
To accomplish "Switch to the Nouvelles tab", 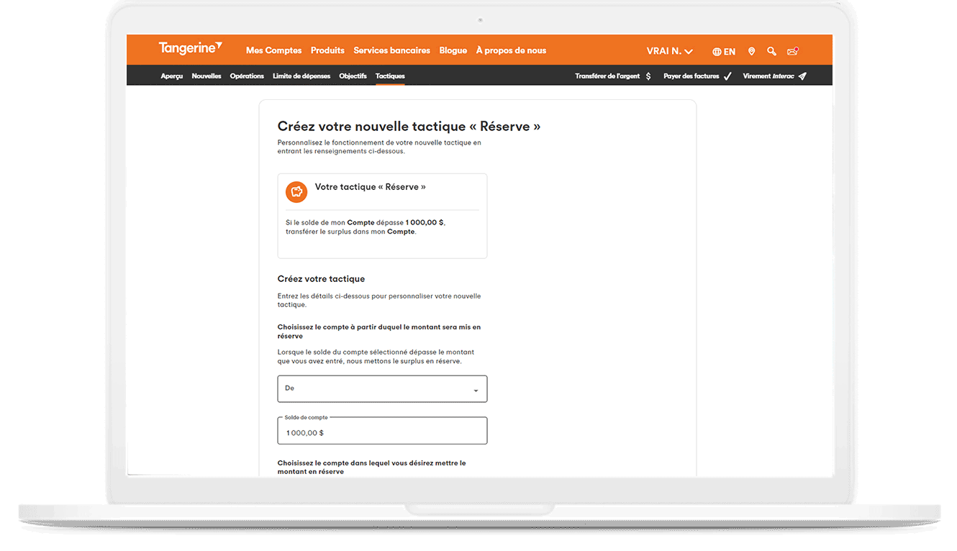I will click(x=207, y=76).
